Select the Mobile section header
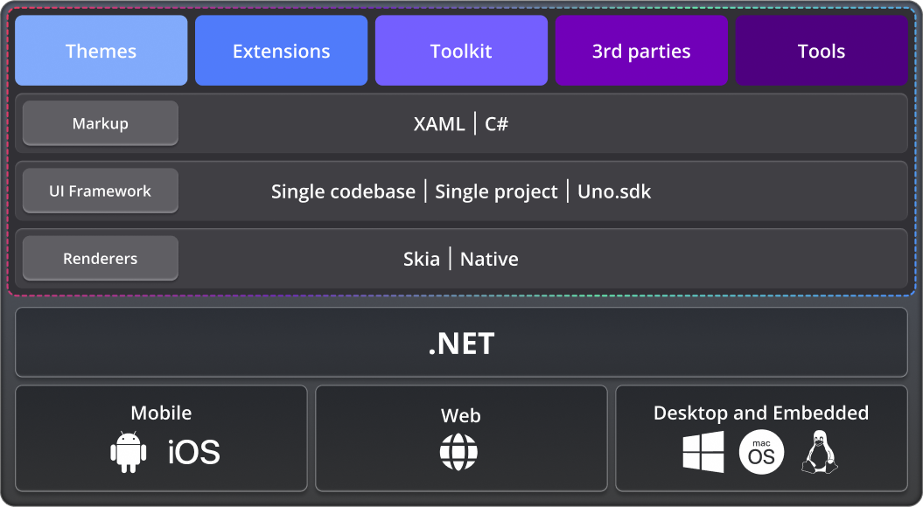The image size is (923, 507). tap(161, 413)
